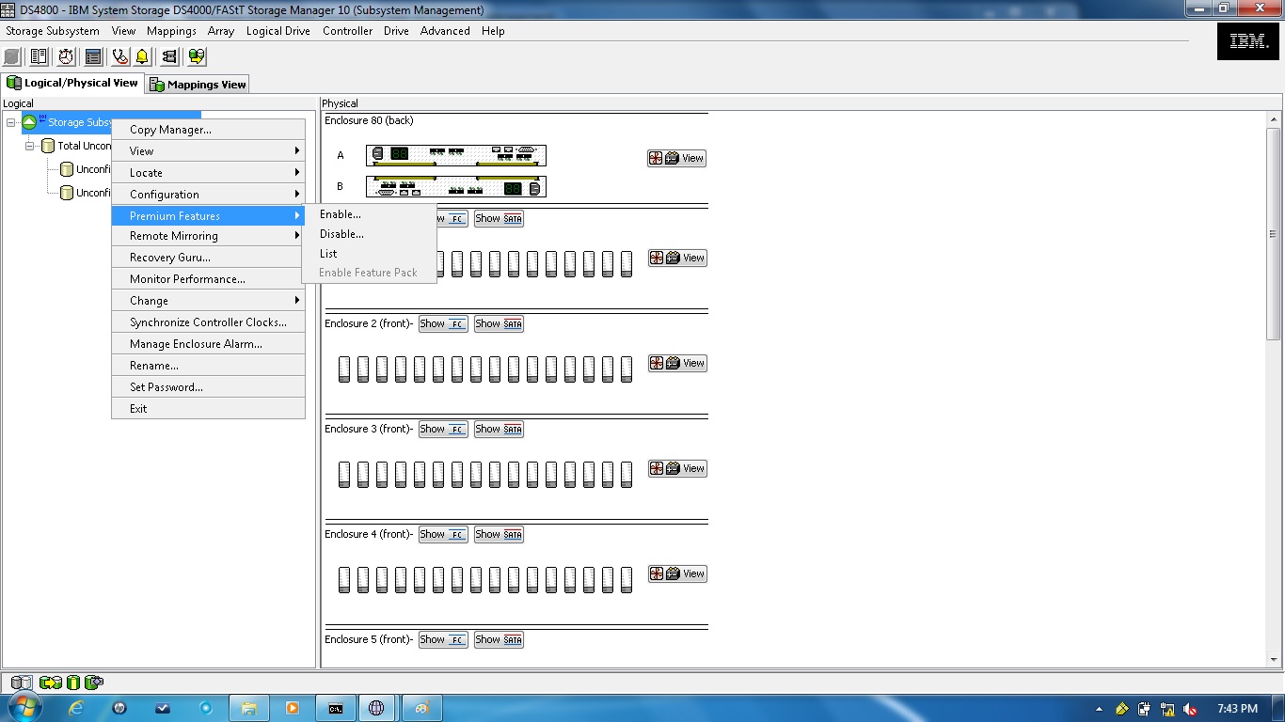Click the View button for Enclosure 2

pos(676,363)
